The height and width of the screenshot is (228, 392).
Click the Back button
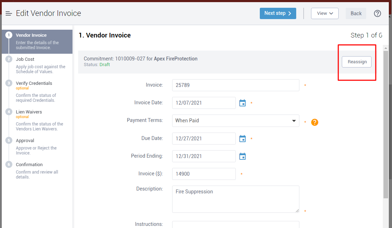(x=356, y=13)
